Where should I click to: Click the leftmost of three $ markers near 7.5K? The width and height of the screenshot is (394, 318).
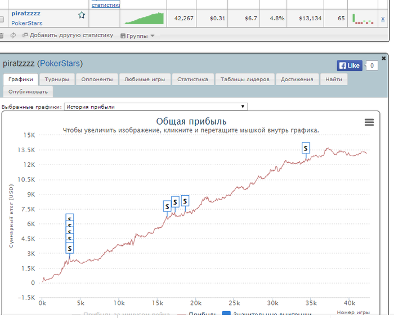167,206
